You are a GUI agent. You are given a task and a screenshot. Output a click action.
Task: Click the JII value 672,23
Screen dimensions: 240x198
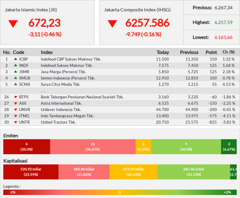(45, 23)
